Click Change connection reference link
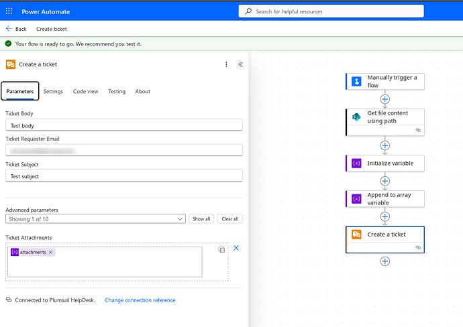 tap(140, 300)
